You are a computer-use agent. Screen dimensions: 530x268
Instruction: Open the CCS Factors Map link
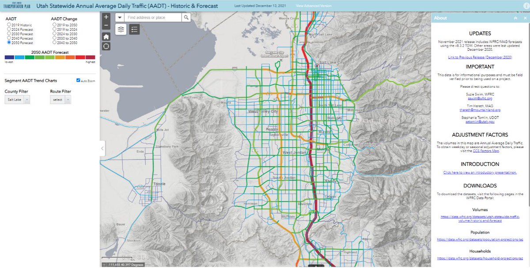pos(486,151)
